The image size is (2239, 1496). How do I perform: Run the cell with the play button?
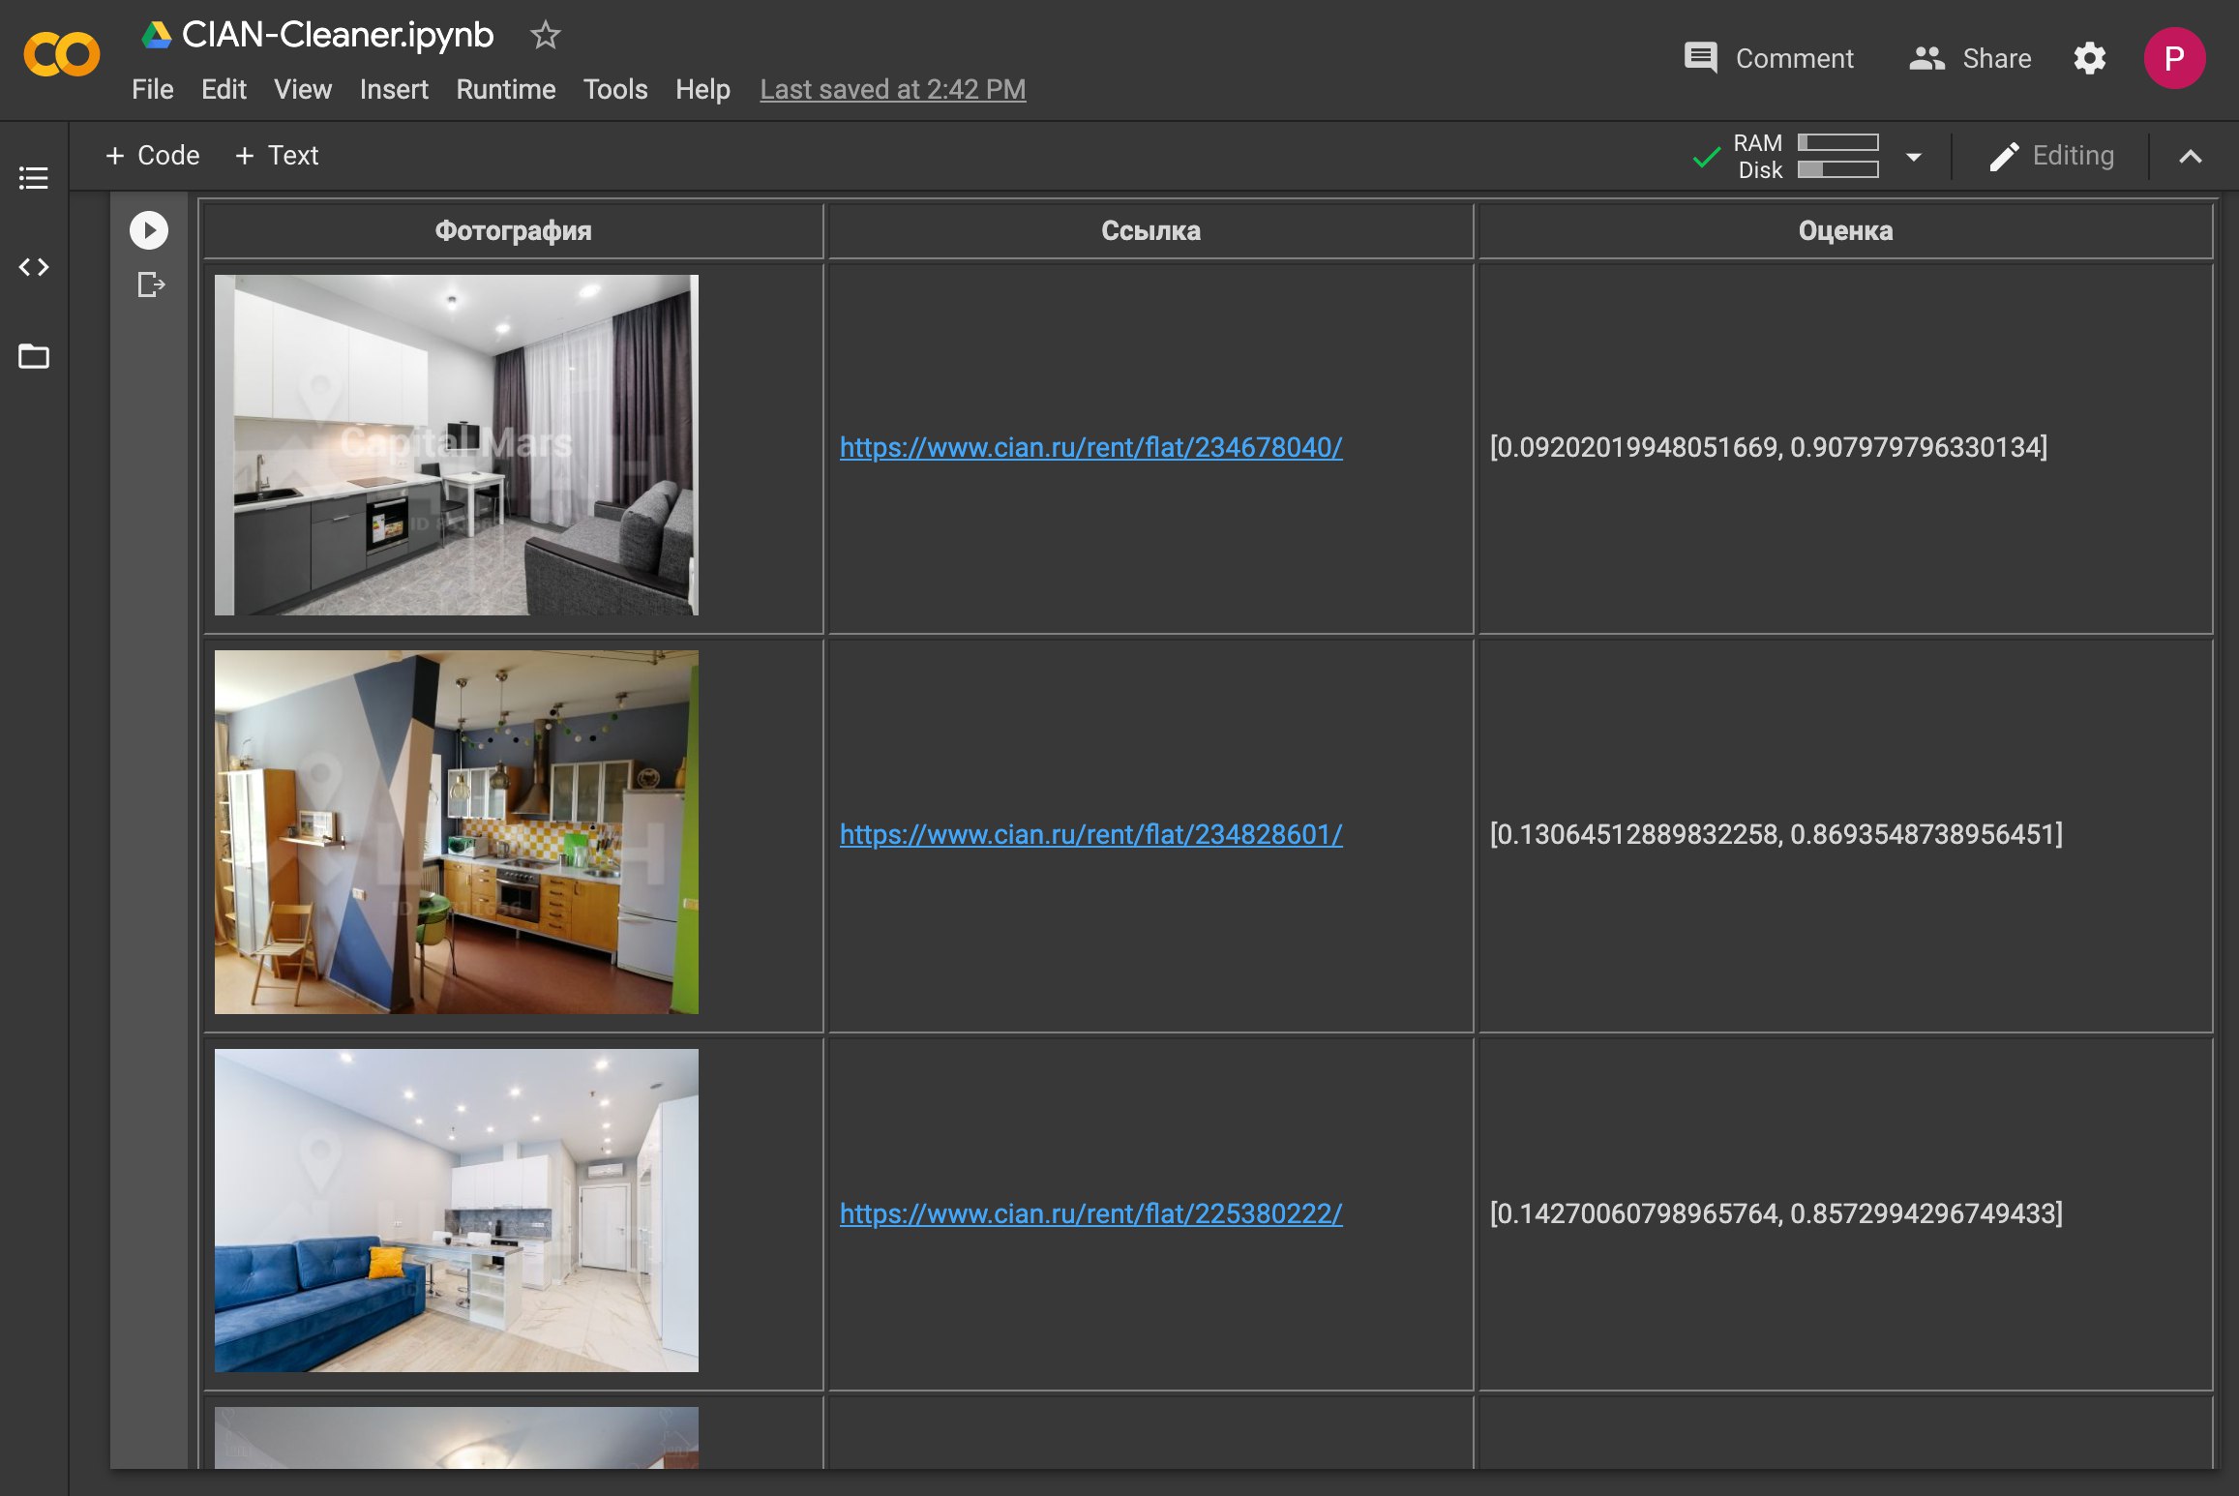(x=149, y=230)
